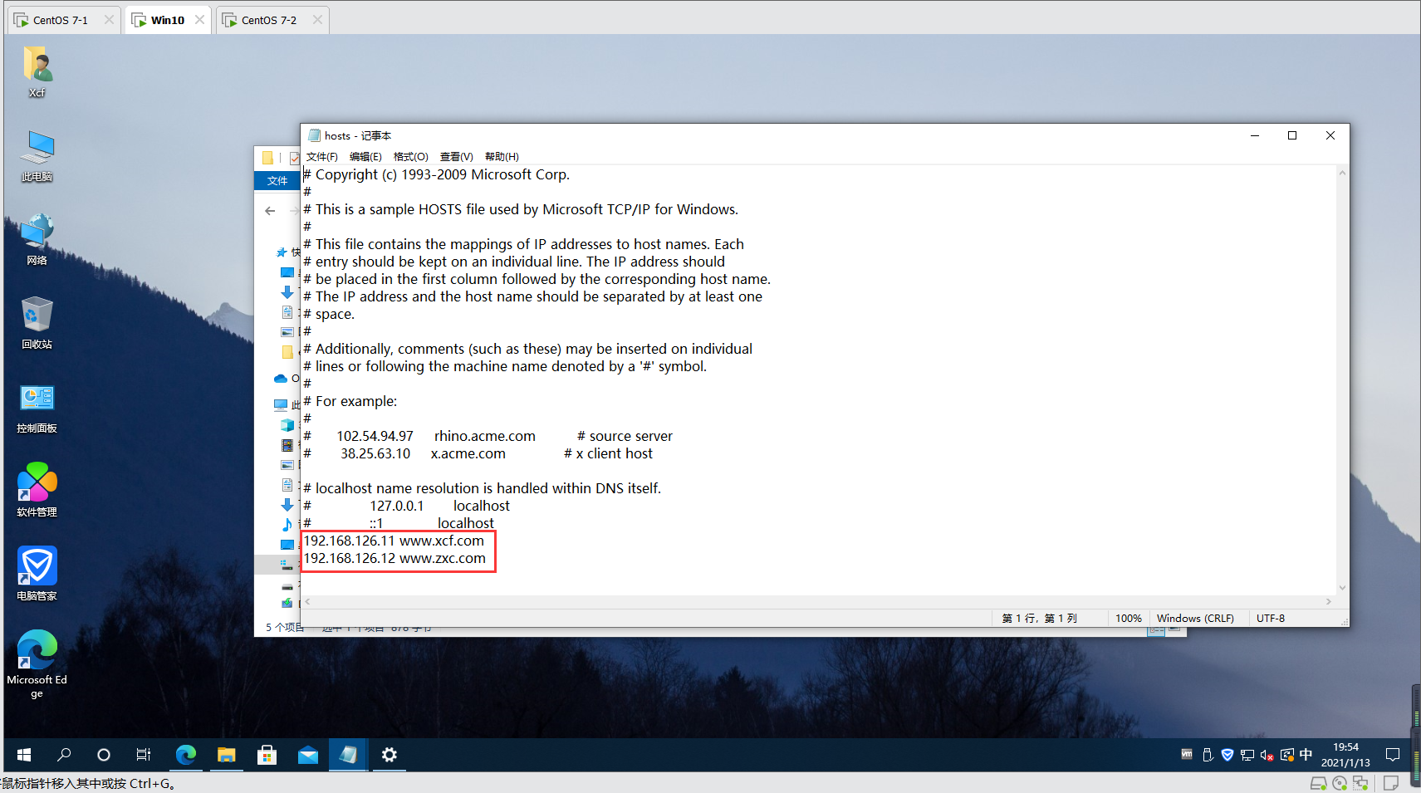Viewport: 1421px width, 793px height.
Task: Click the VMware hard disk status icon
Action: tap(1318, 783)
